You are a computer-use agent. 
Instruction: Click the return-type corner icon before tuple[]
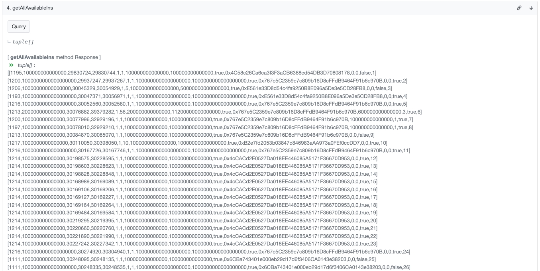pos(9,42)
